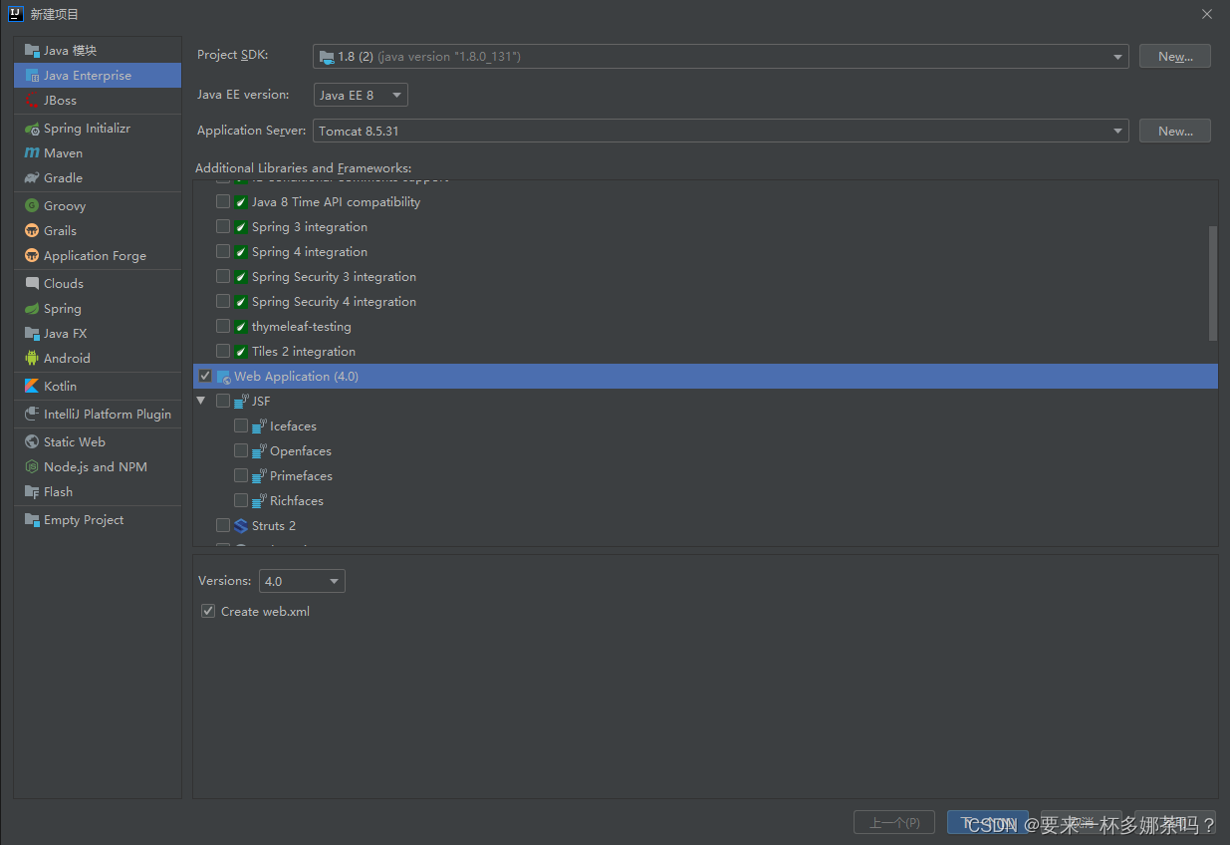
Task: Click the Spring leaf icon
Action: 32,309
